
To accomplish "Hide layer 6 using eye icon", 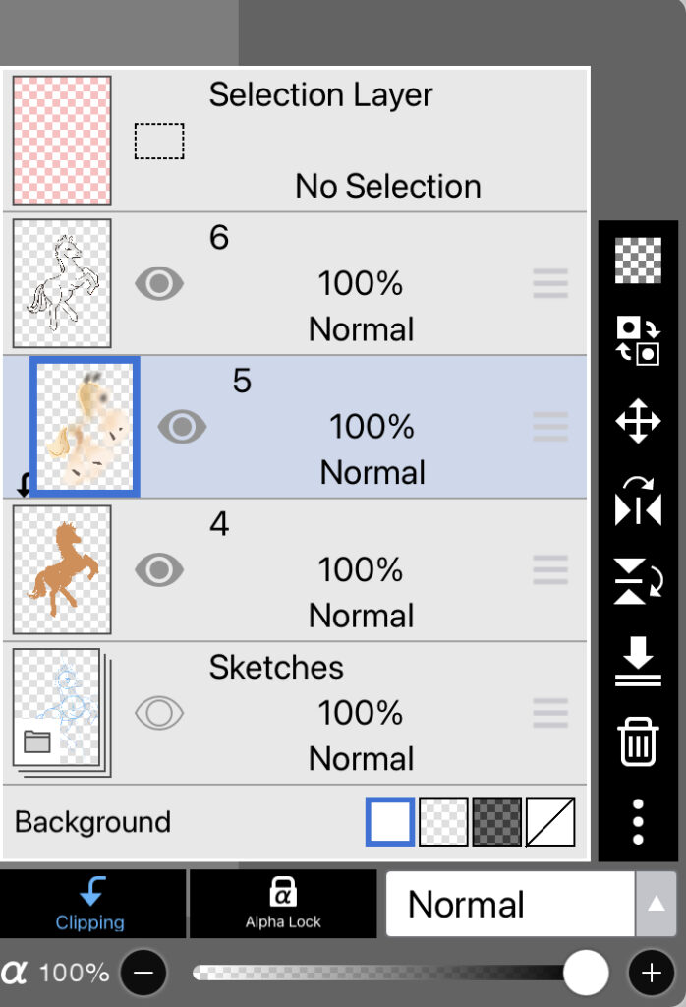I will 159,284.
